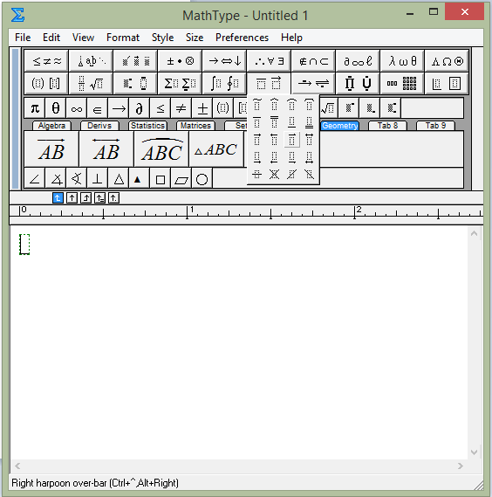Image resolution: width=492 pixels, height=497 pixels.
Task: Insert backslash strike template
Action: coord(310,175)
